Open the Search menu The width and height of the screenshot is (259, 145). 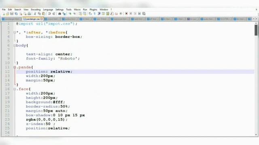18,10
